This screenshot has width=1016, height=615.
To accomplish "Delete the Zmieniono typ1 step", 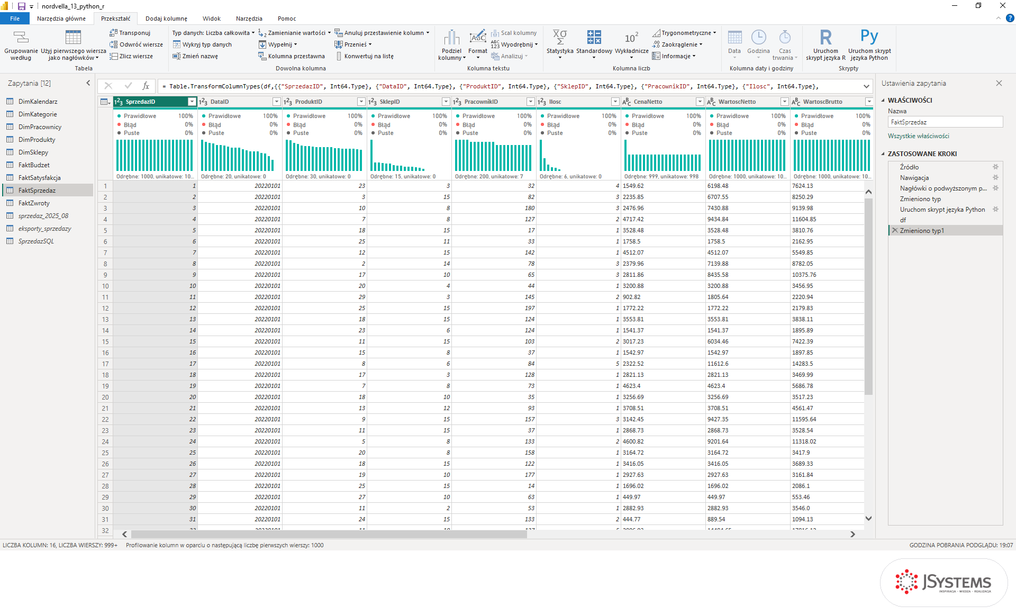I will pos(895,230).
